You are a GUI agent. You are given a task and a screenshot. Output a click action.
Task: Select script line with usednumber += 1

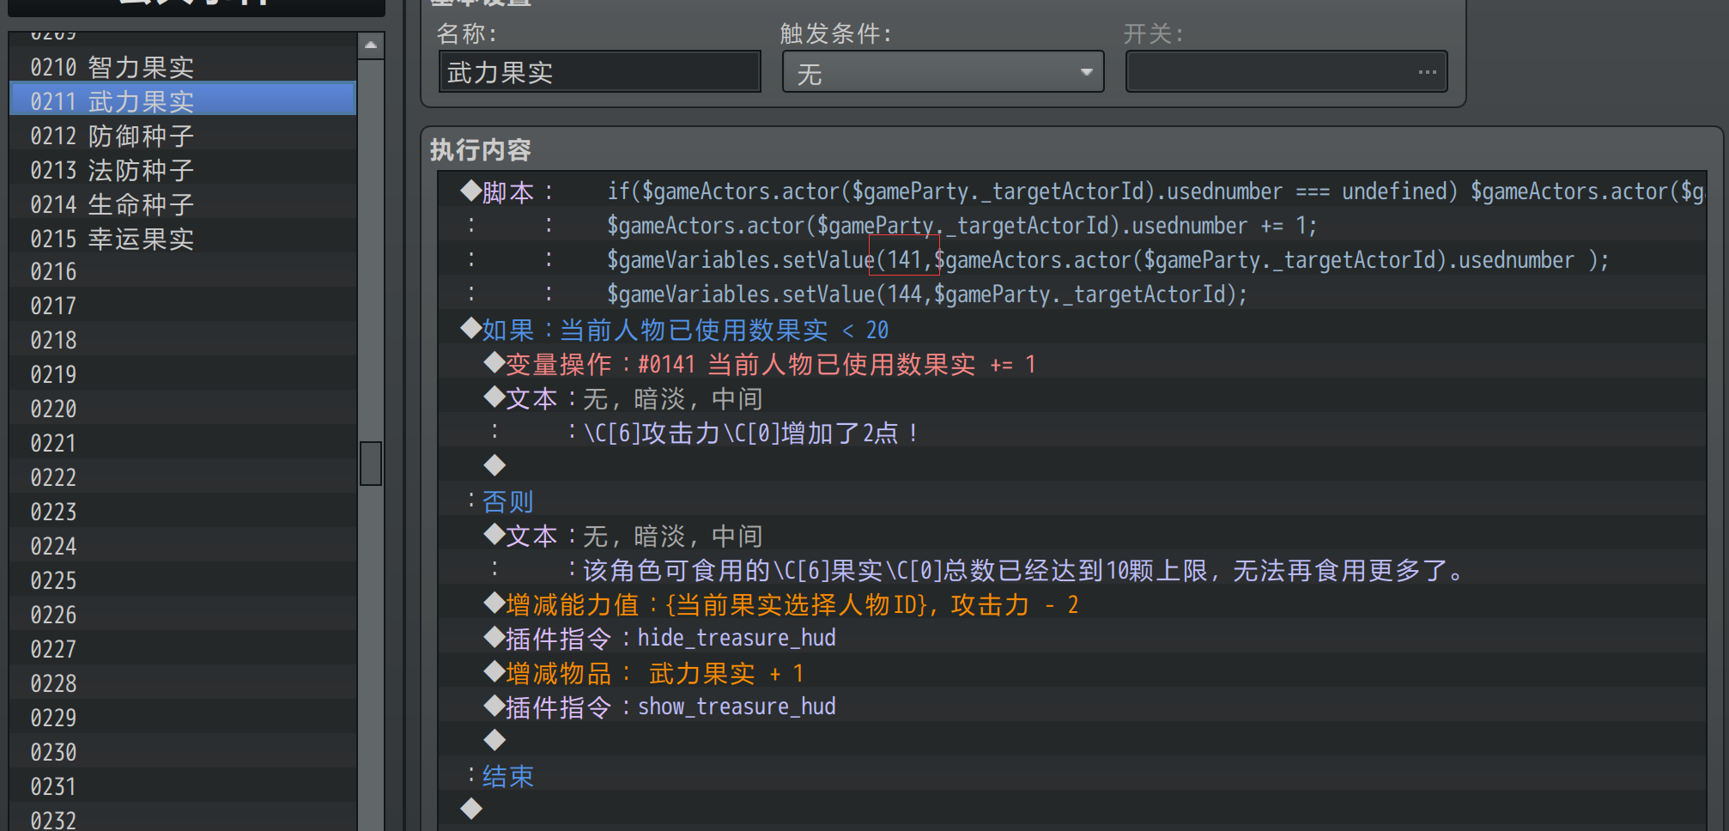click(x=1071, y=225)
